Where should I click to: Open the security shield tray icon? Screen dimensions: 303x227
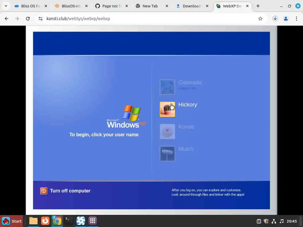(266, 221)
